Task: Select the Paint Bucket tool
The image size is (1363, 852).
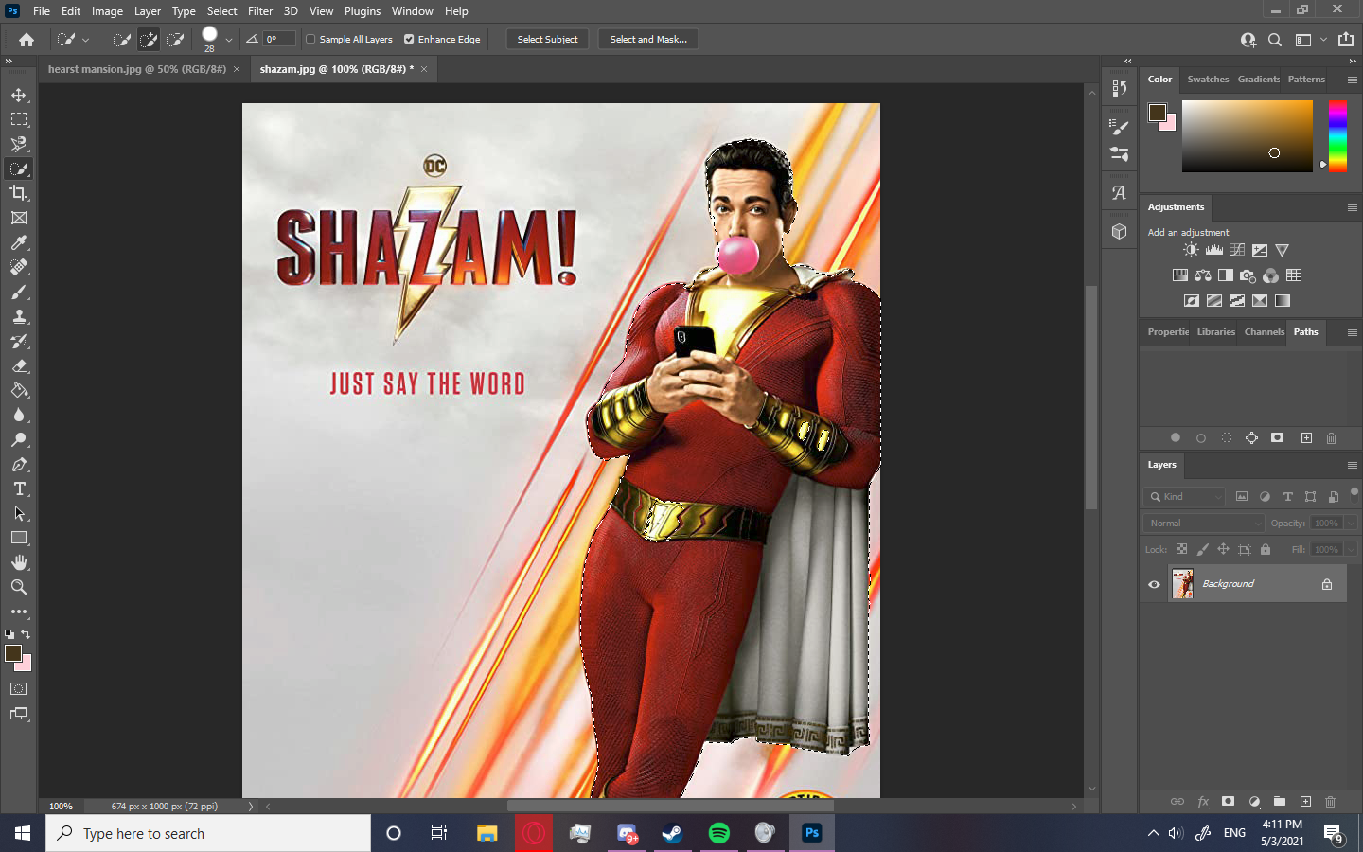Action: tap(19, 390)
